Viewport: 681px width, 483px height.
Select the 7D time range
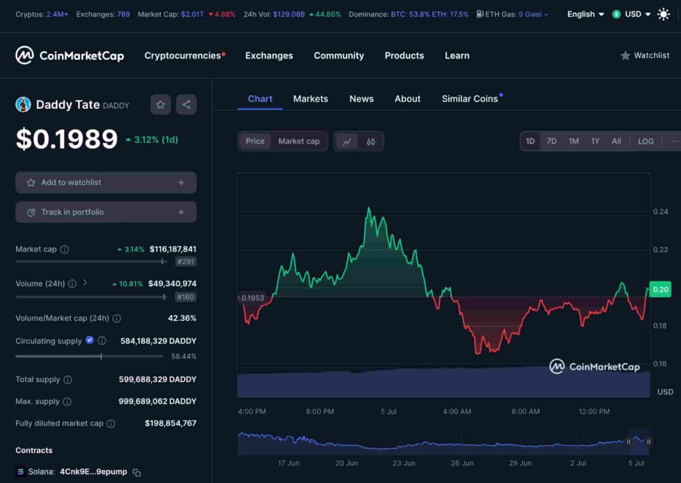[551, 141]
